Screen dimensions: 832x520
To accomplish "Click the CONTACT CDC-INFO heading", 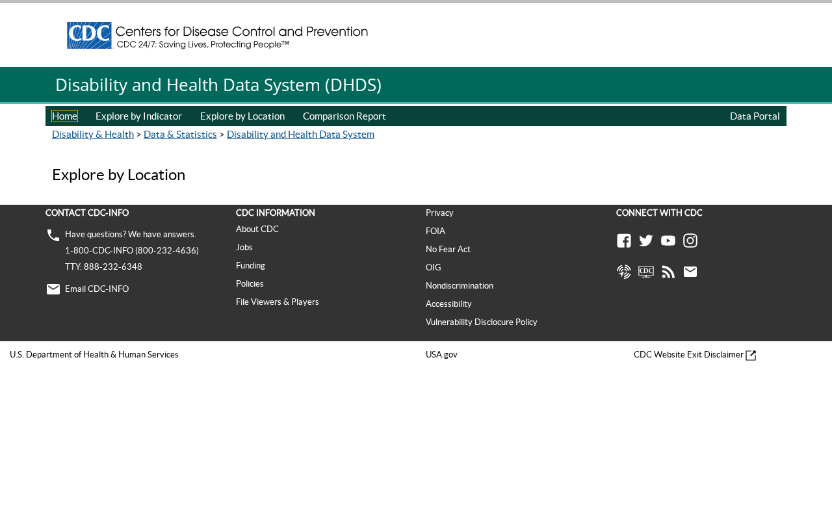I will [87, 213].
